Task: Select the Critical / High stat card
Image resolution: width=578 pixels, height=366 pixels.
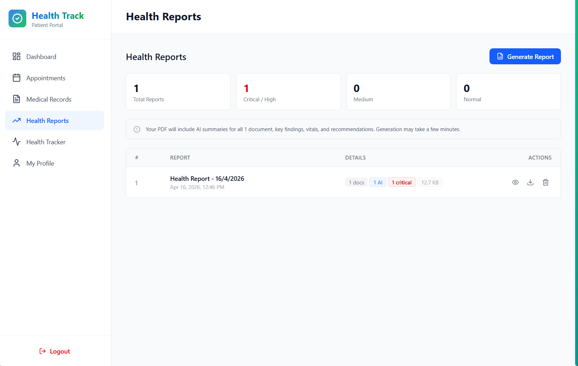Action: point(288,91)
